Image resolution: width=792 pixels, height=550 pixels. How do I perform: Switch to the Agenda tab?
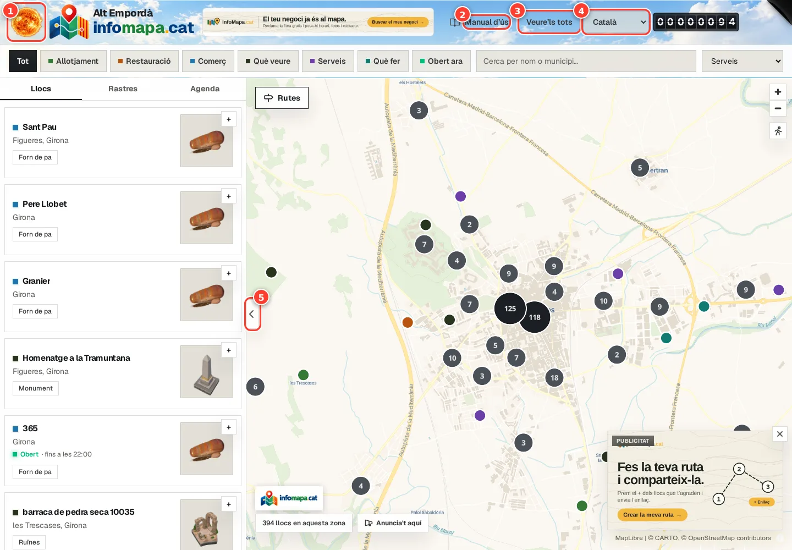coord(205,89)
